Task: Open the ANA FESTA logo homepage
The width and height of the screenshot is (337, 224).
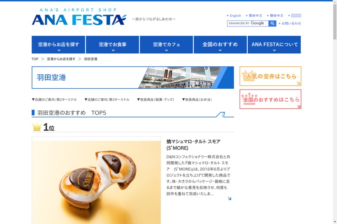Action: pos(79,17)
